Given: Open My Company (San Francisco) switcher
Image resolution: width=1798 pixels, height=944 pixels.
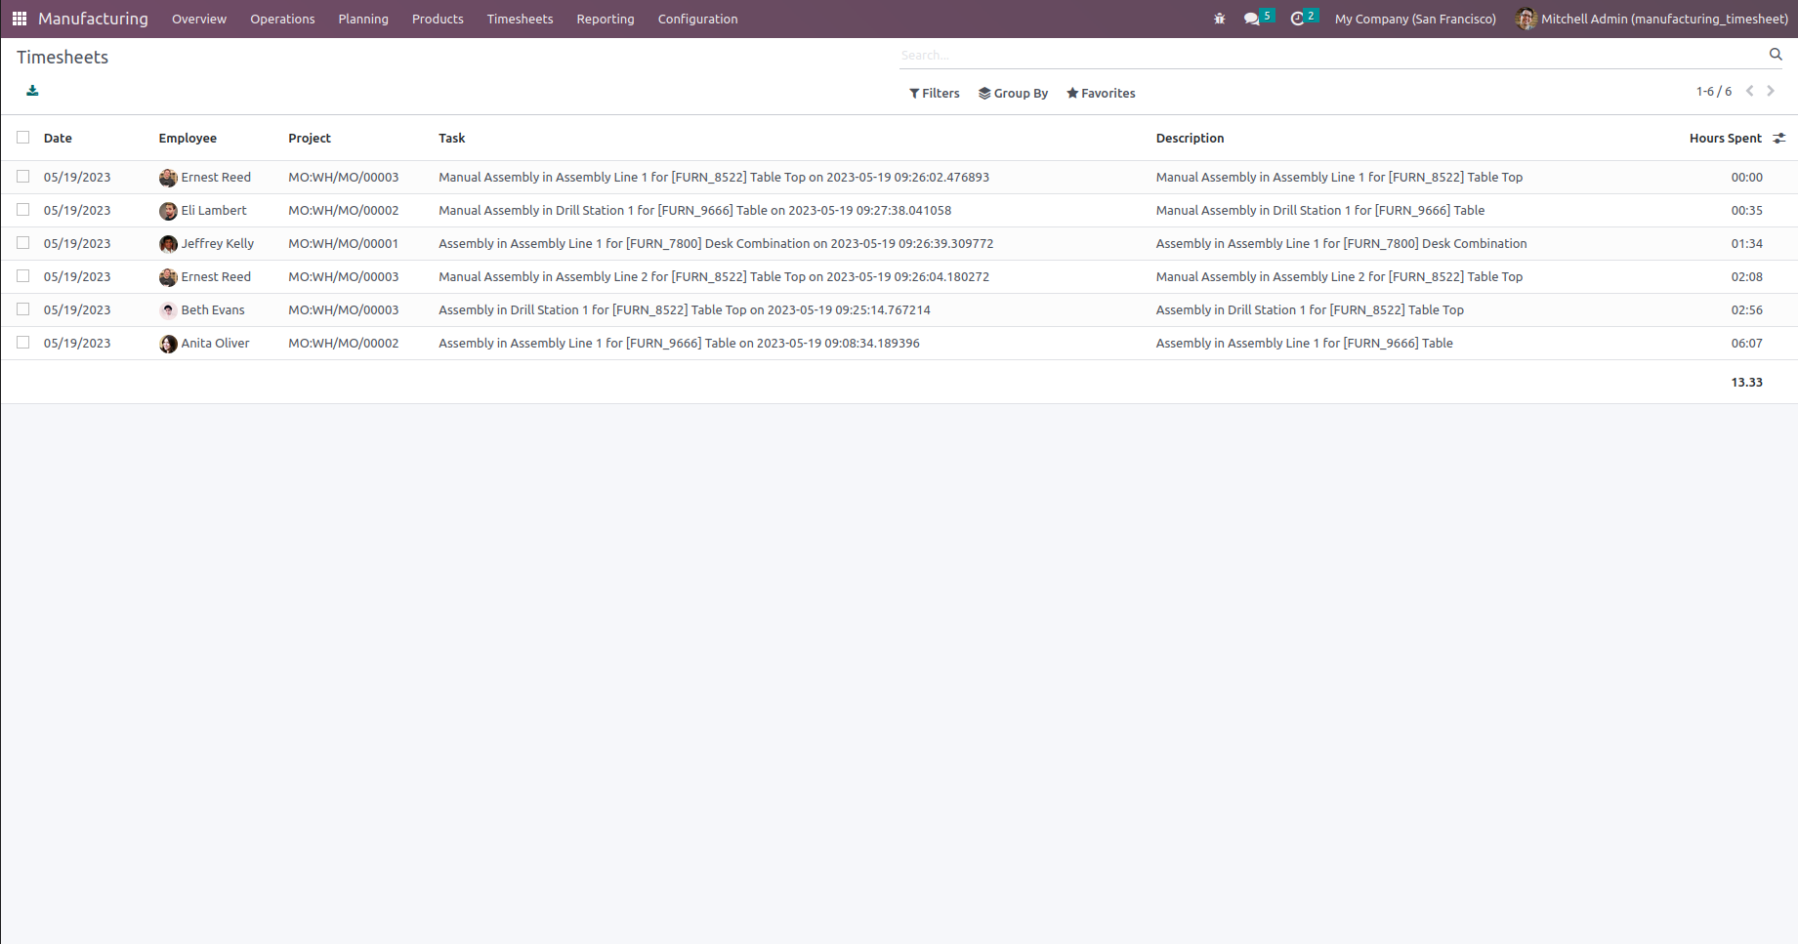Looking at the screenshot, I should pos(1415,19).
